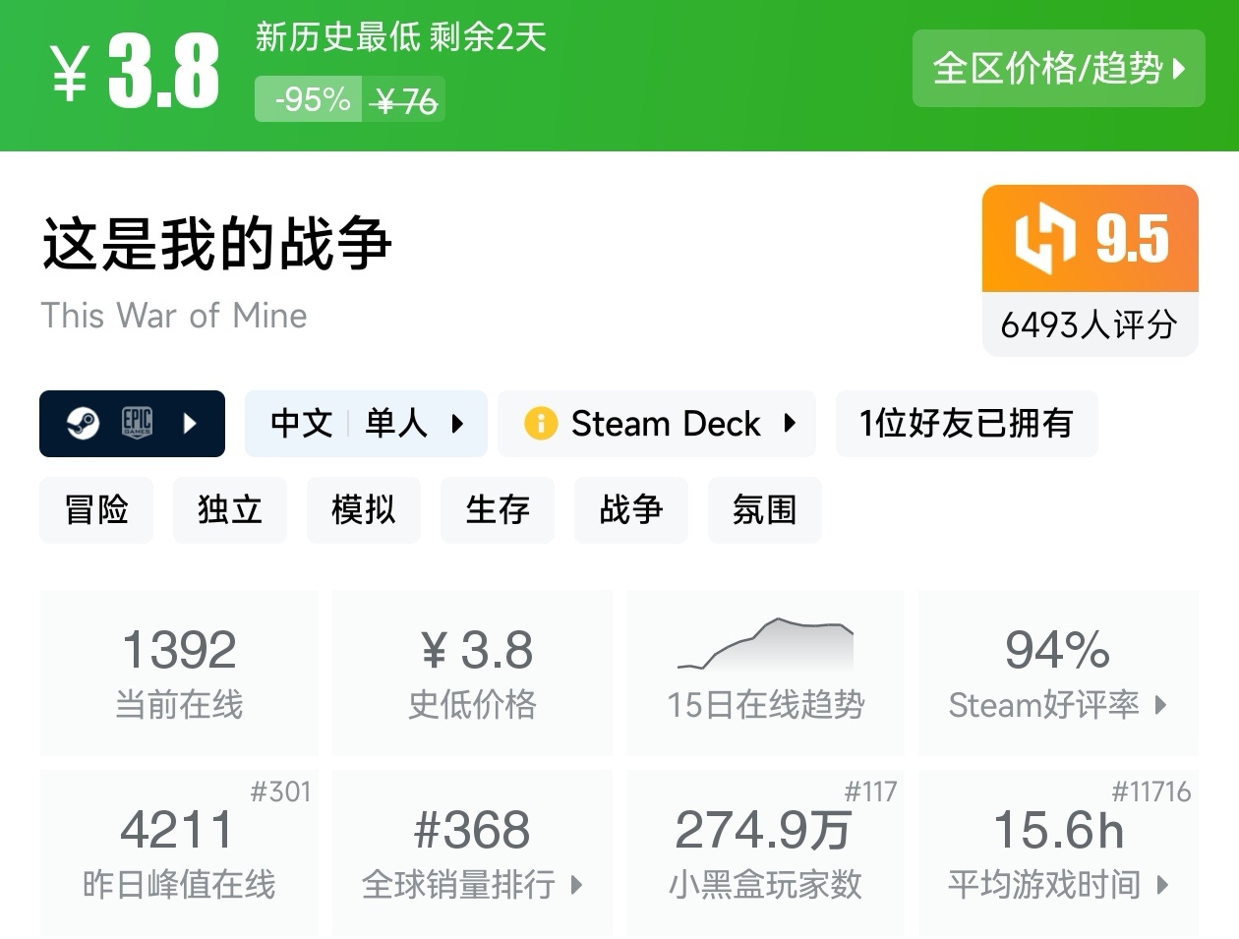Expand the 中文 单人 language details arrow
1239x939 pixels.
click(x=457, y=424)
